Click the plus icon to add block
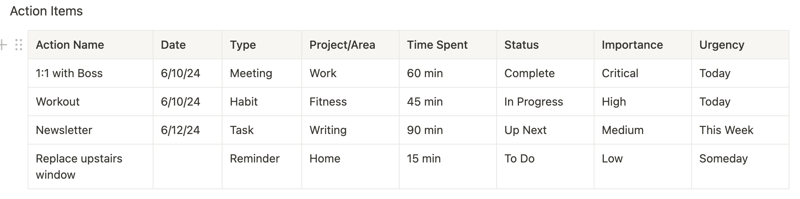The image size is (800, 199). point(3,45)
